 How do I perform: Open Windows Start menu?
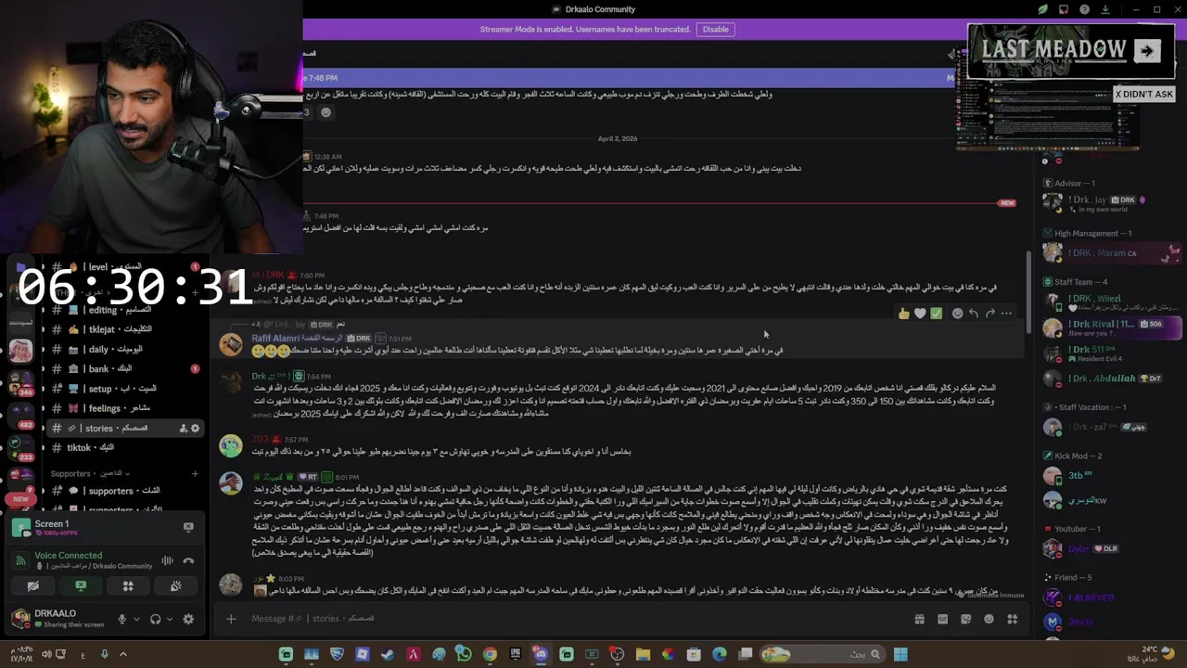coord(900,654)
